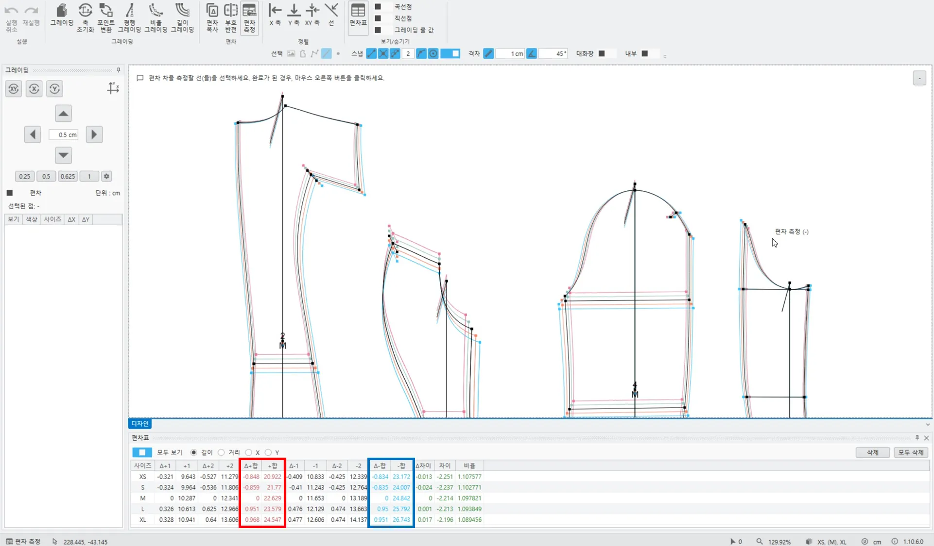Click the 축 초기화 axis reset icon
The image size is (934, 546).
pos(85,16)
